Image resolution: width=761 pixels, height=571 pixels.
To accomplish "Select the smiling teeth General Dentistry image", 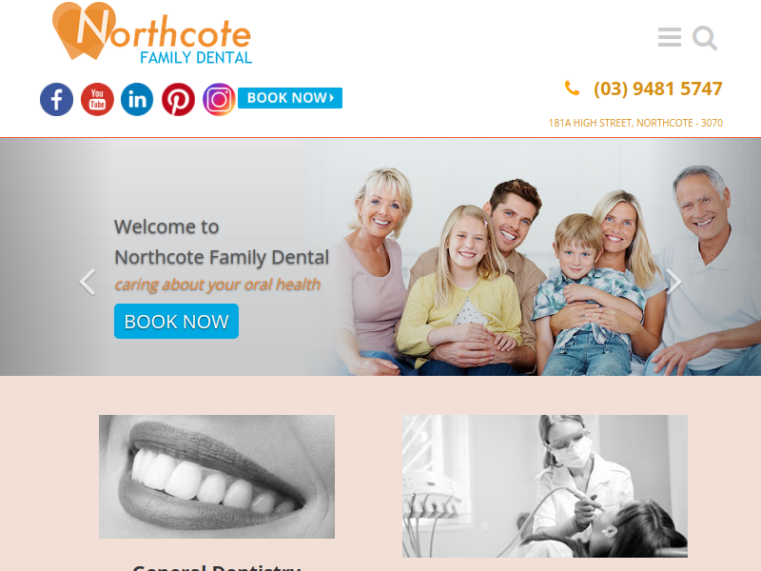I will click(x=217, y=477).
